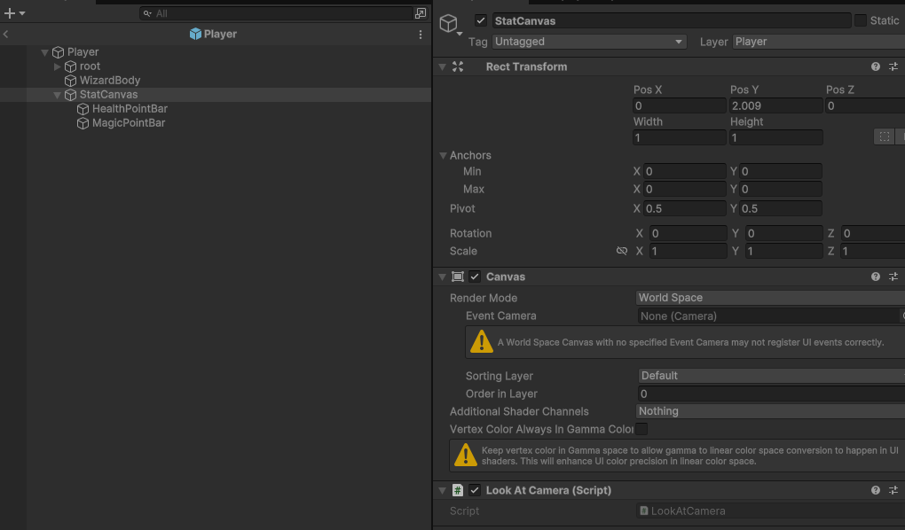Click the Look At Camera script icon
The image size is (905, 530).
click(x=458, y=490)
